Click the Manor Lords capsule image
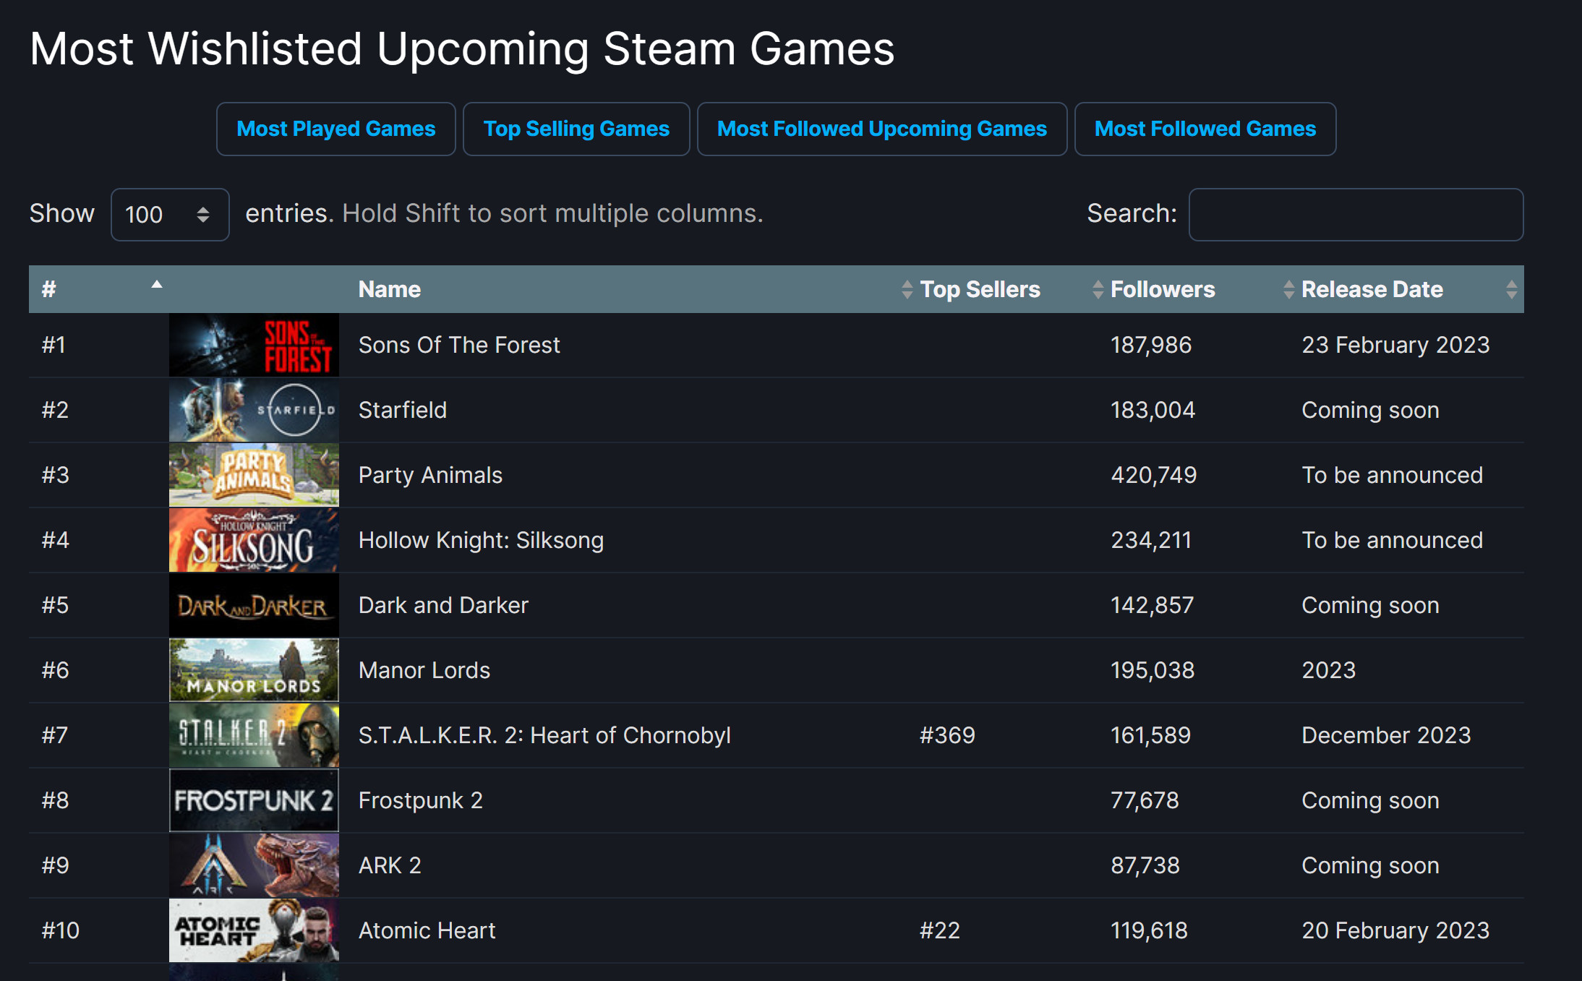 (x=254, y=670)
